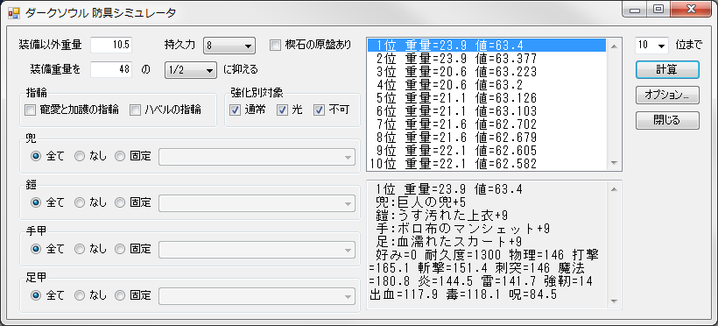Select result row 9位 値=62.605
Screen dimensions: 718x326
(487, 151)
